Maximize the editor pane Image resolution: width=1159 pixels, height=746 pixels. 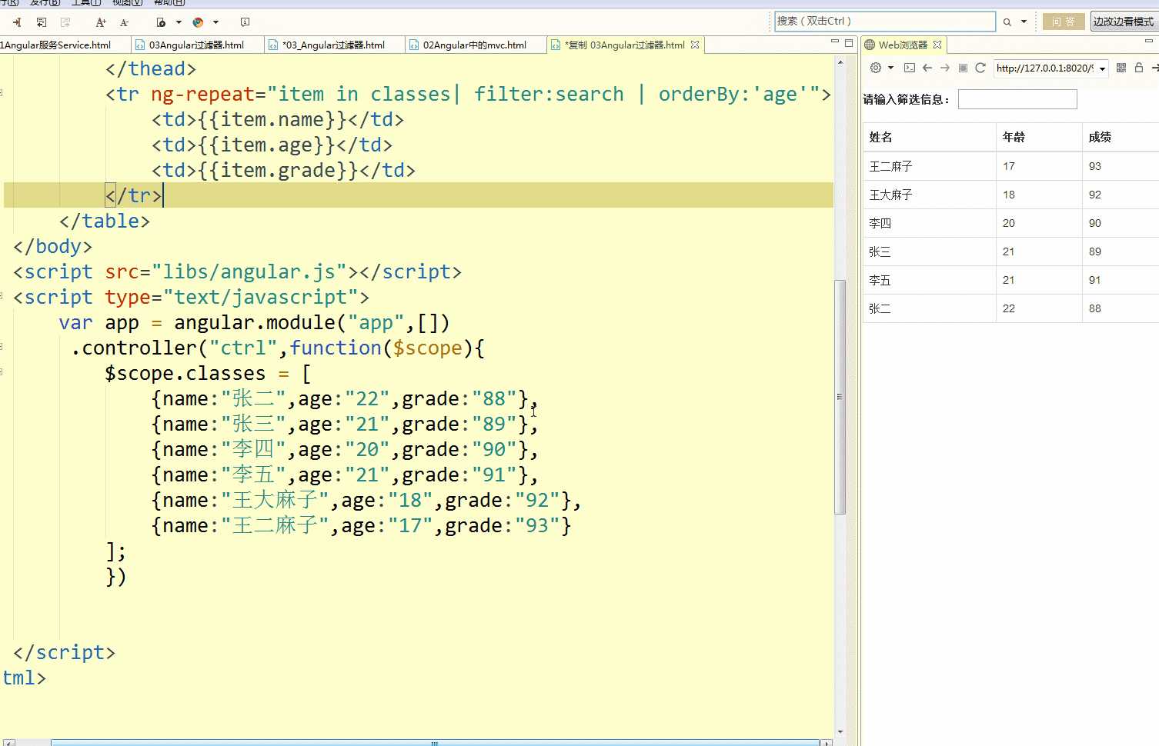pos(849,43)
